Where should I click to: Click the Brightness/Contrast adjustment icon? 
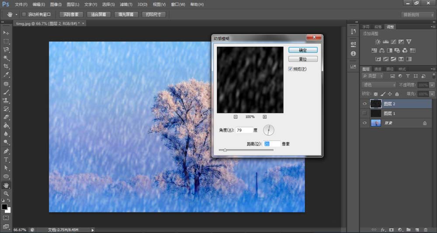pos(378,42)
